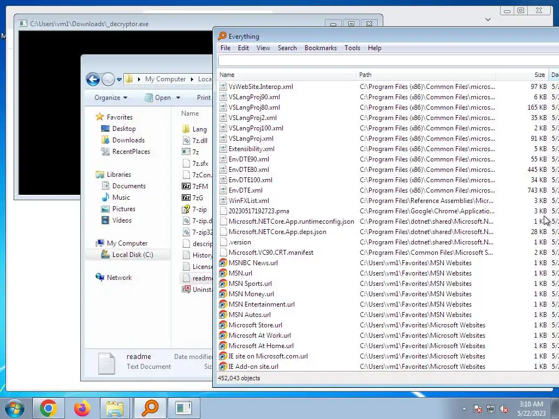
Task: Launch Google Chrome from the taskbar
Action: coord(49,408)
